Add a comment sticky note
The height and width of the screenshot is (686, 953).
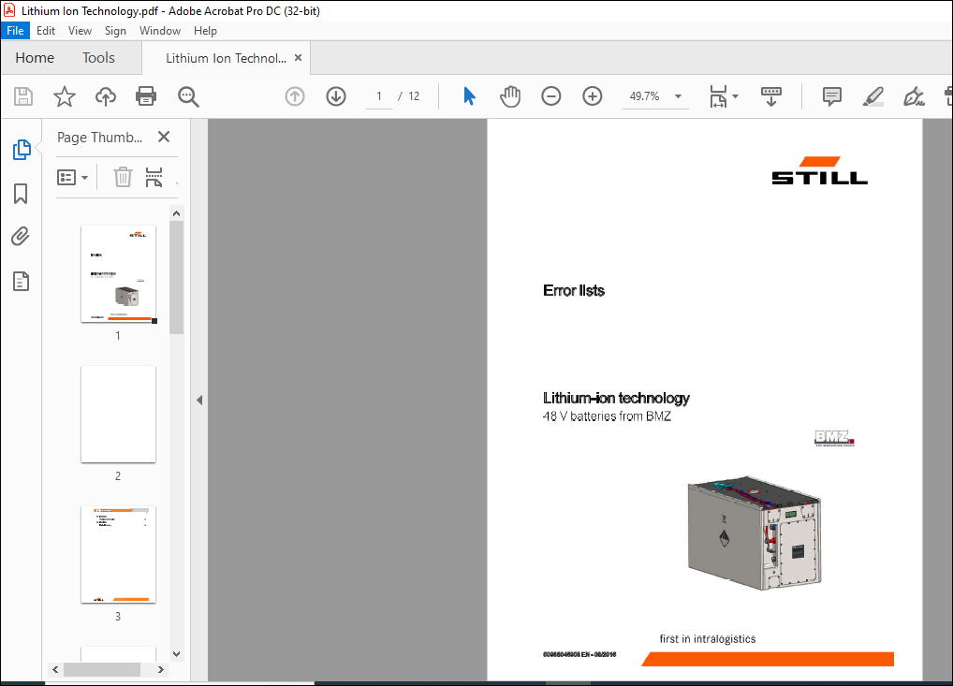832,96
